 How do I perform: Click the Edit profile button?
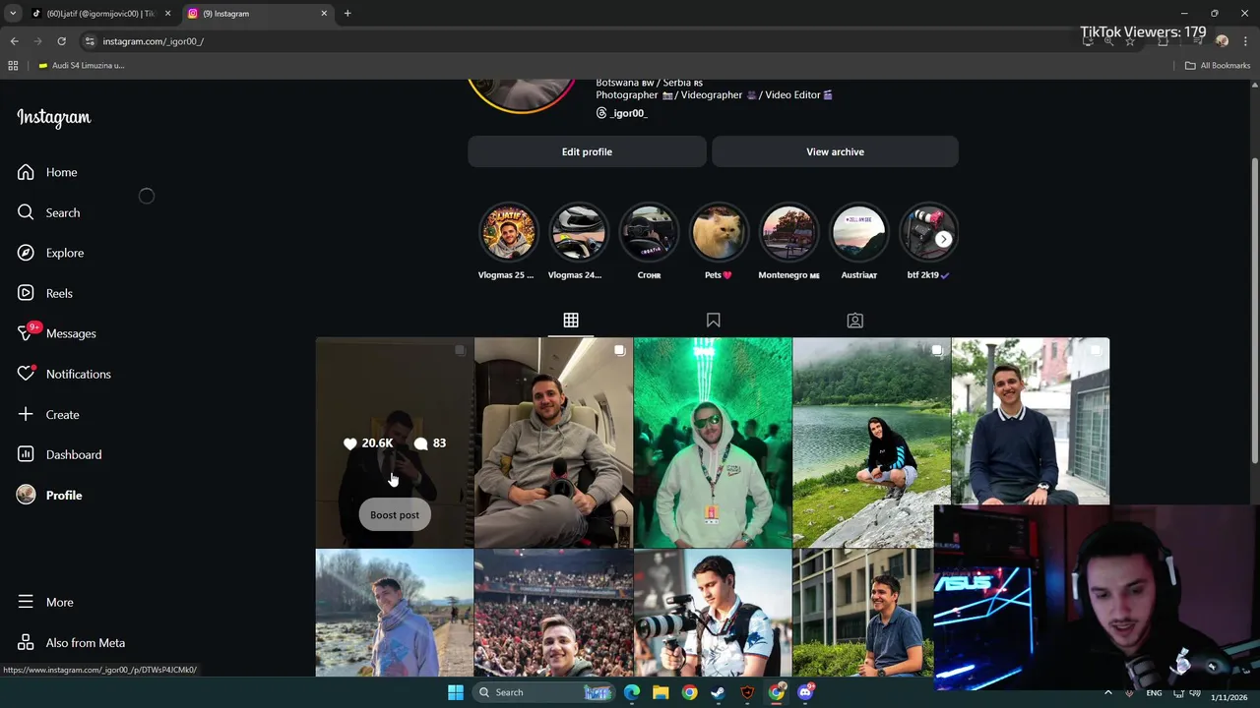tap(587, 151)
